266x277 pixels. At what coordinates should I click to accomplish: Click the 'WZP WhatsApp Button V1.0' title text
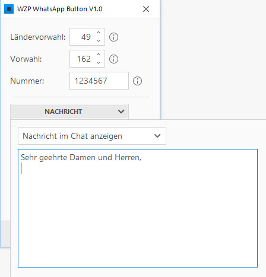click(59, 9)
